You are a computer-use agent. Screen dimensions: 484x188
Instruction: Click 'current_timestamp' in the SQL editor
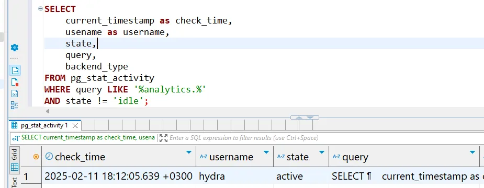click(x=109, y=21)
